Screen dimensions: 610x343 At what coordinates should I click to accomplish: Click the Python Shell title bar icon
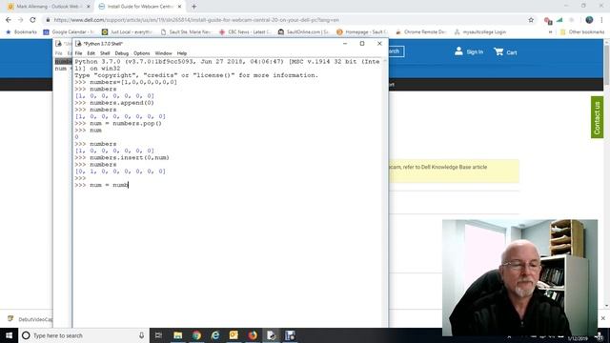(78, 44)
